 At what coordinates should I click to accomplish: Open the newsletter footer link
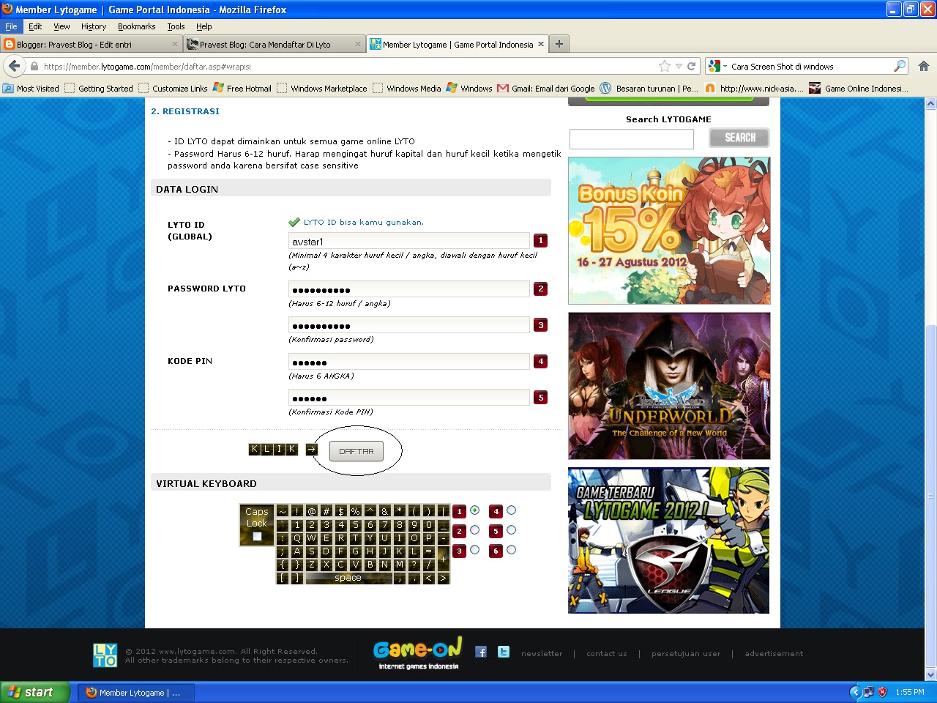(542, 654)
